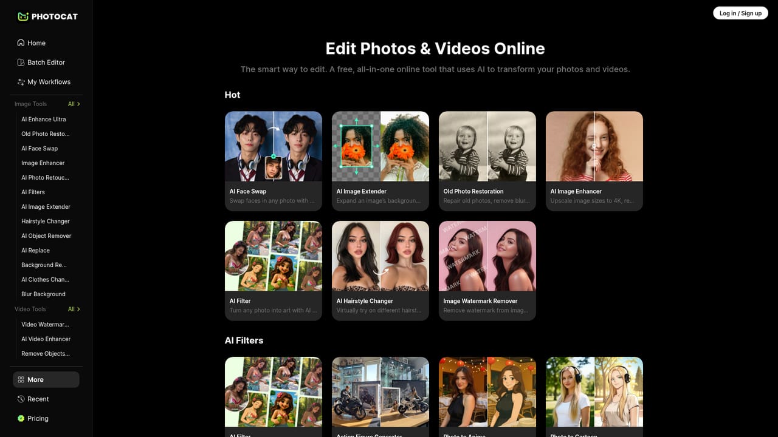Open Background Re... sidebar entry
This screenshot has height=437, width=778.
tap(44, 265)
